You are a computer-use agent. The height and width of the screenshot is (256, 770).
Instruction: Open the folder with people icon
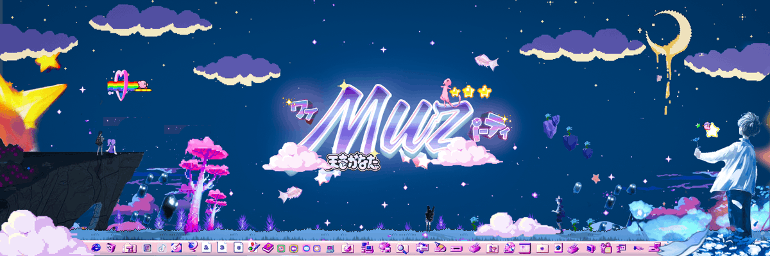130,248
